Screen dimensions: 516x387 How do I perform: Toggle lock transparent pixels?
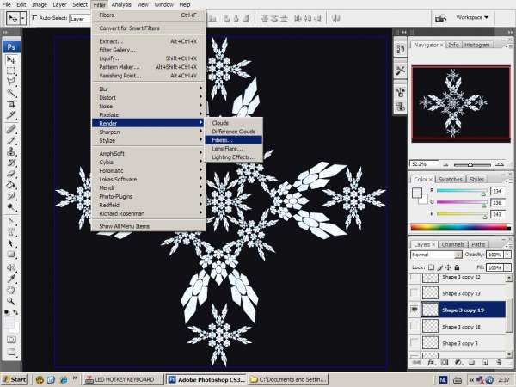pos(431,267)
